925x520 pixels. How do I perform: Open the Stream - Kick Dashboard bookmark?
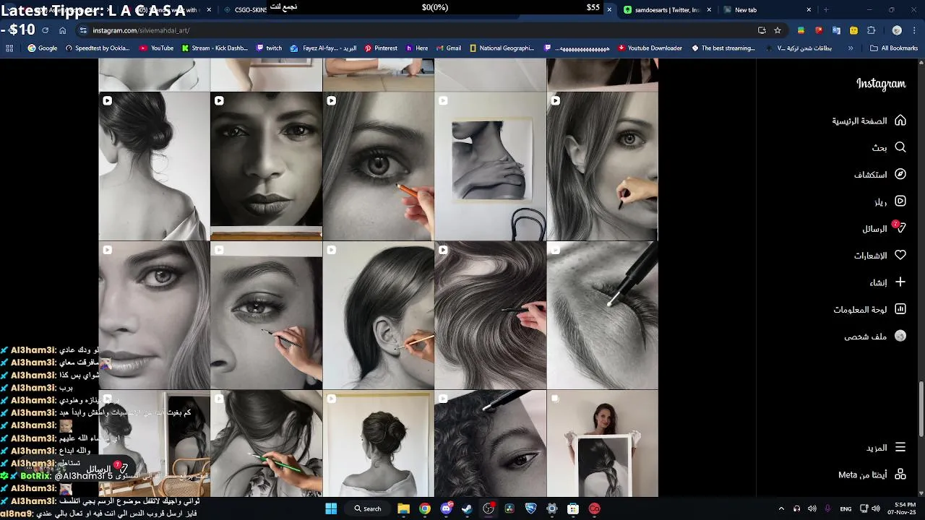(x=215, y=48)
